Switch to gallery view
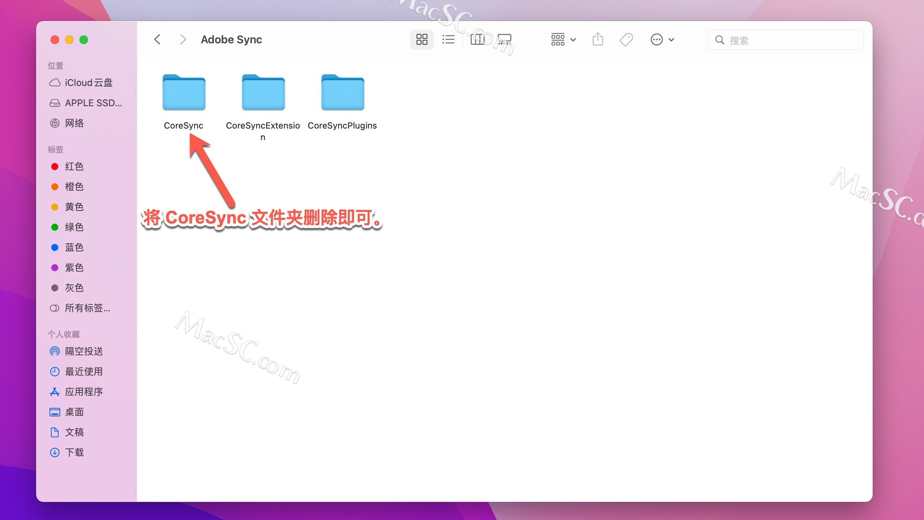 pos(504,39)
